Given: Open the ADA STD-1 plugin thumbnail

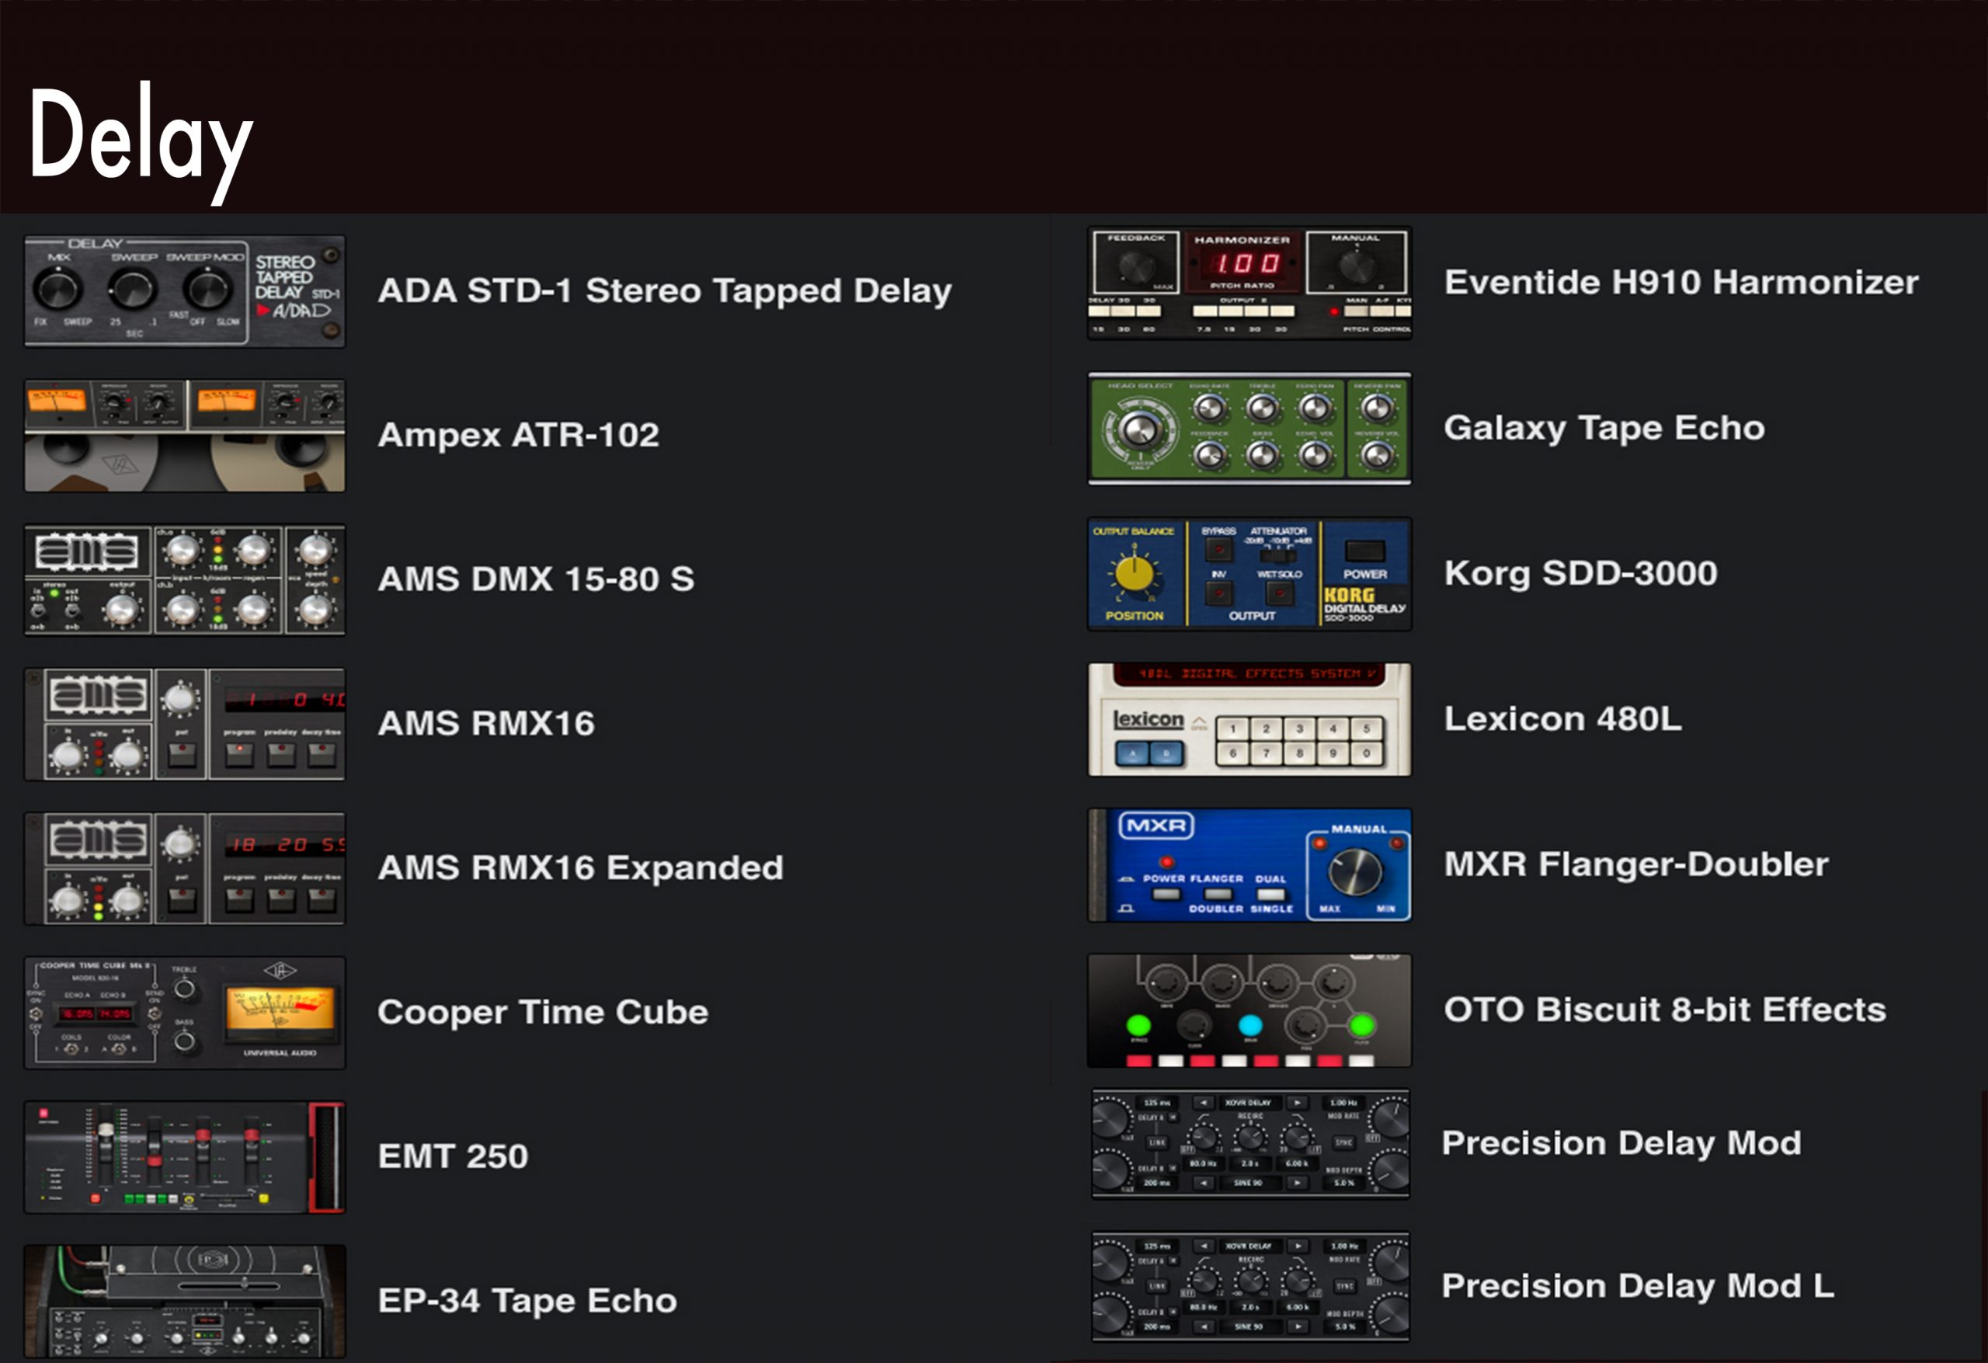Looking at the screenshot, I should tap(184, 291).
